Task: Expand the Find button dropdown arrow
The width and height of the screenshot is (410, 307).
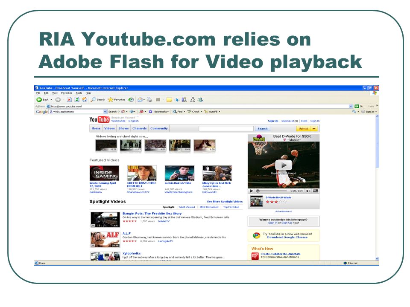Action: [184, 111]
